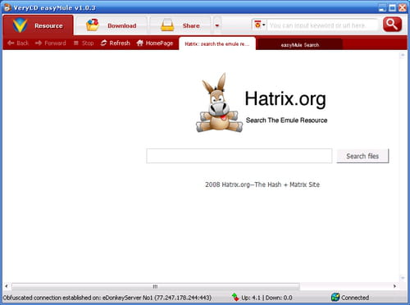Click the vertical scrollbar up arrow
Viewport: 410px width, 305px height.
[403, 55]
